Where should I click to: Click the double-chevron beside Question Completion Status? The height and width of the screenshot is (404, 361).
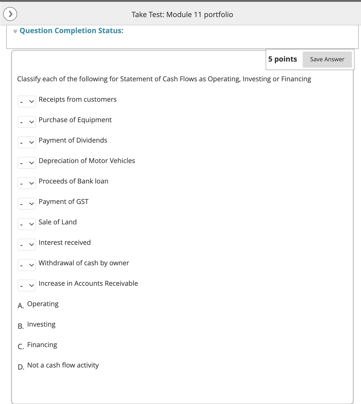[x=15, y=31]
